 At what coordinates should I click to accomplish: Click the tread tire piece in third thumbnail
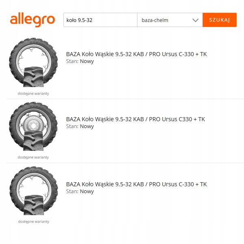[34, 205]
